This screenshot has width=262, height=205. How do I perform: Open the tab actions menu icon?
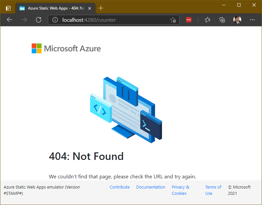8,8
